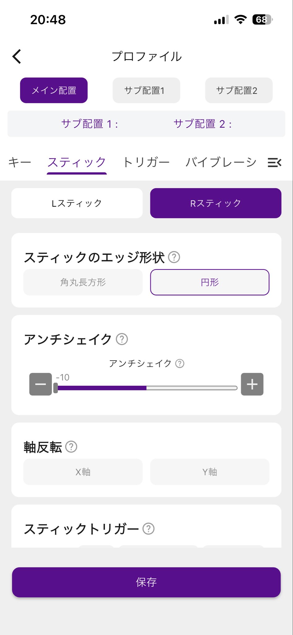Switch to the キー tab

tap(20, 162)
